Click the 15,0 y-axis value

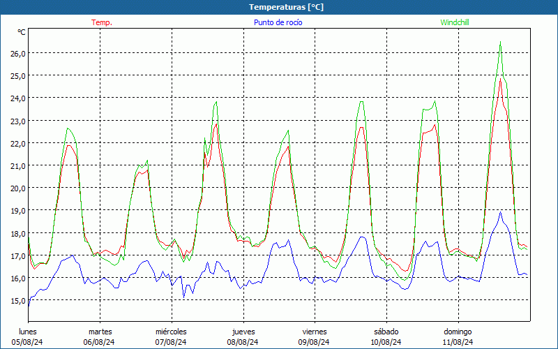pyautogui.click(x=17, y=301)
